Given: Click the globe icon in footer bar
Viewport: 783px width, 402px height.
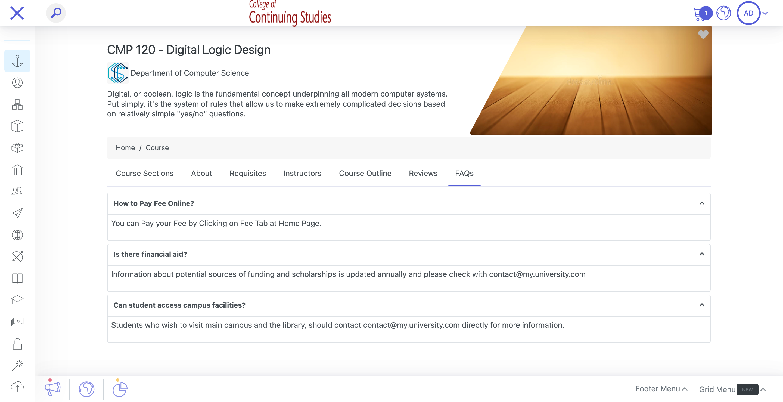Looking at the screenshot, I should 87,389.
